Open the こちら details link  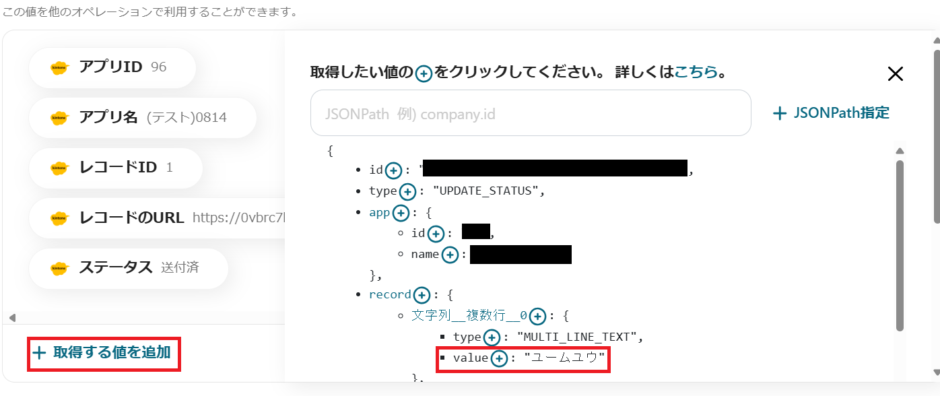[x=696, y=72]
